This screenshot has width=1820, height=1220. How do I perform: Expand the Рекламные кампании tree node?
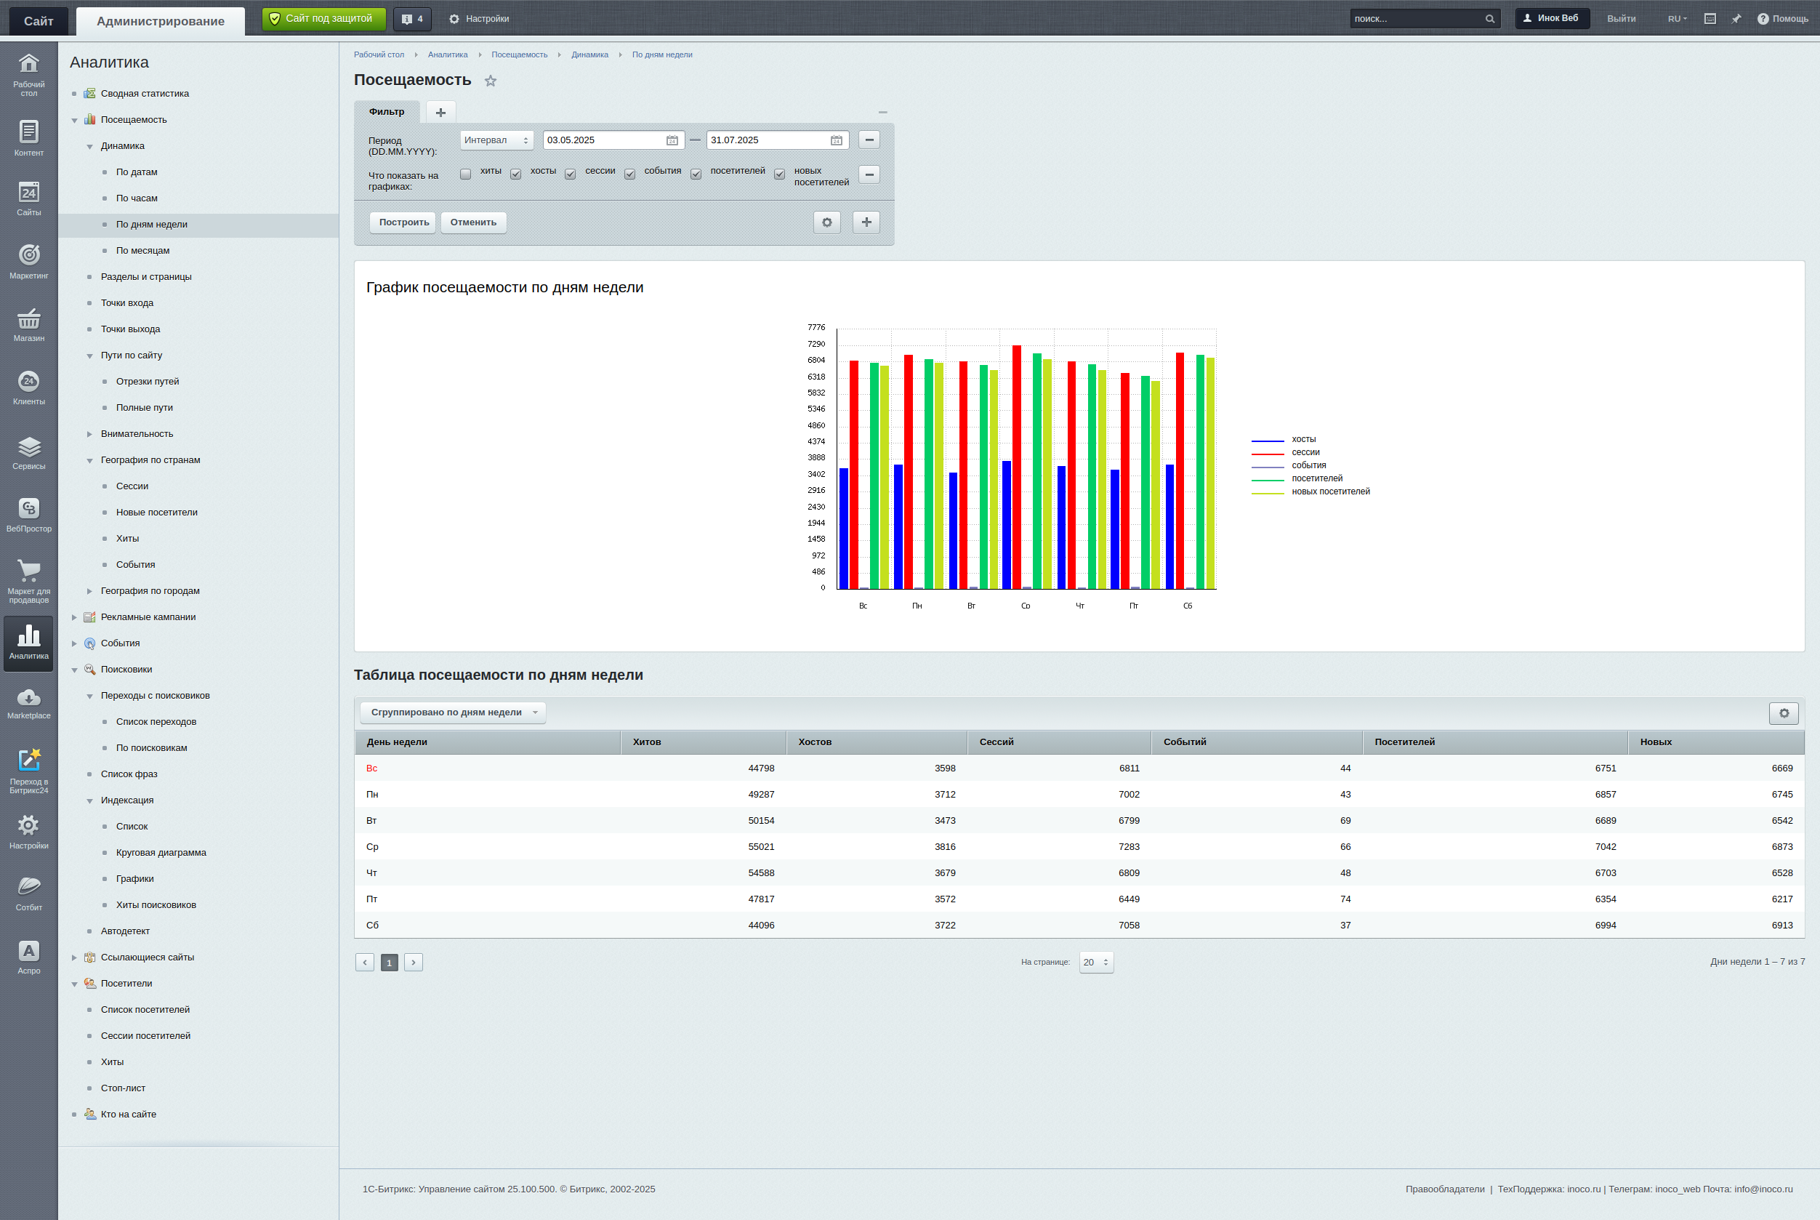click(x=75, y=617)
